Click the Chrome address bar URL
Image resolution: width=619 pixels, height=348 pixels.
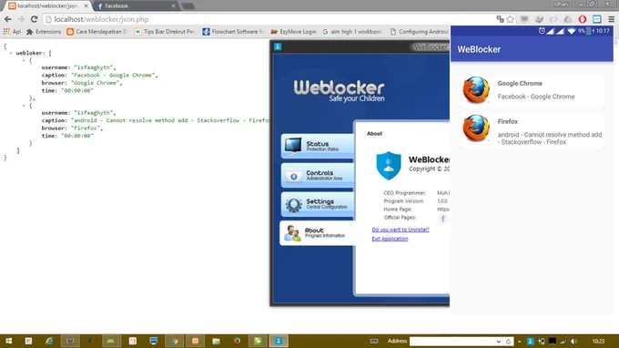(x=101, y=19)
